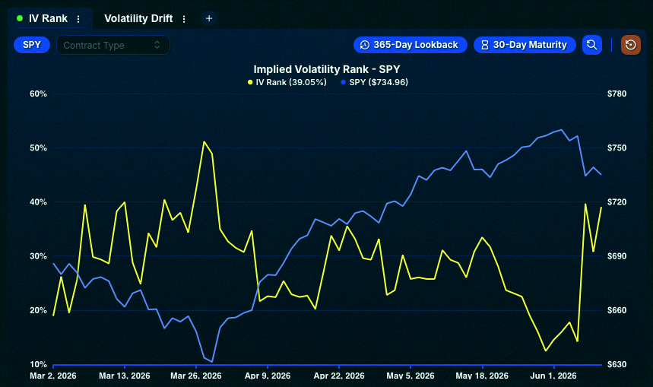
Task: Click the orange reset history icon
Action: (x=631, y=45)
